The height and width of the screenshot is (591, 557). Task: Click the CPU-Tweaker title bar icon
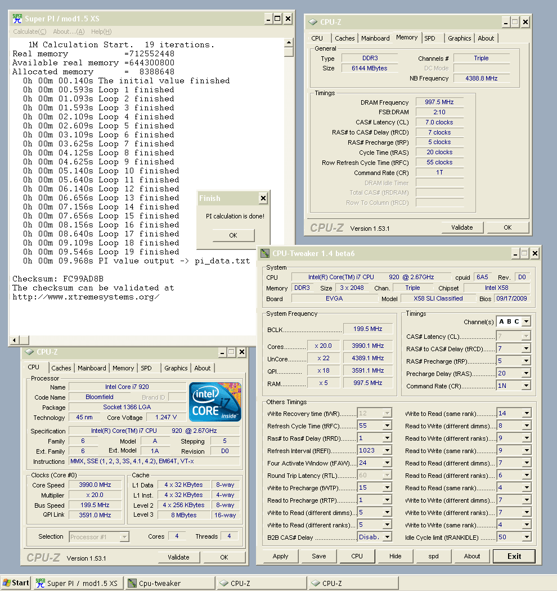point(265,253)
